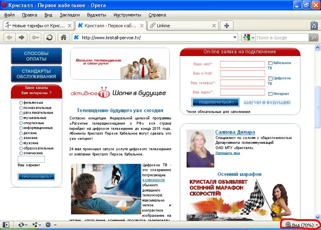
Task: Click the 'ПОДКЛЮЧИТЬСЯ!' button
Action: 215,102
